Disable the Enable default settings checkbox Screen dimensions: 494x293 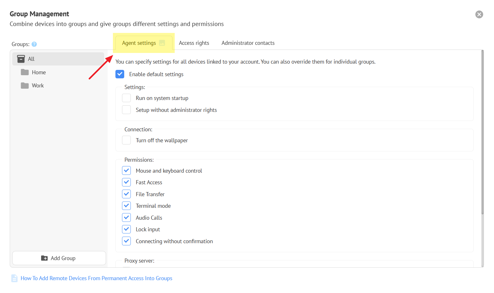coord(120,74)
